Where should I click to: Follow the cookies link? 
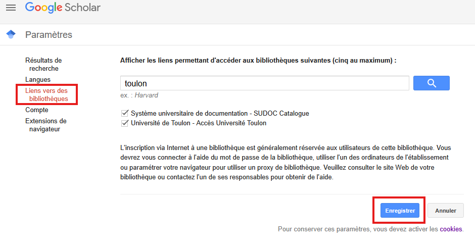pyautogui.click(x=451, y=229)
